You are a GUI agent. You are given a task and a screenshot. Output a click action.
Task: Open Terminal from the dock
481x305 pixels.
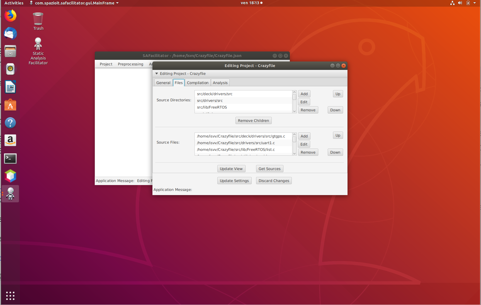click(10, 159)
